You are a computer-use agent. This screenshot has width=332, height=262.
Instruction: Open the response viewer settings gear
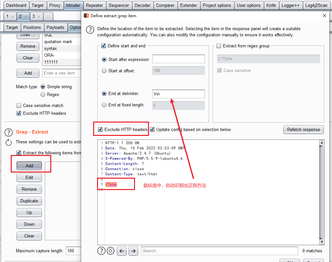110,251
